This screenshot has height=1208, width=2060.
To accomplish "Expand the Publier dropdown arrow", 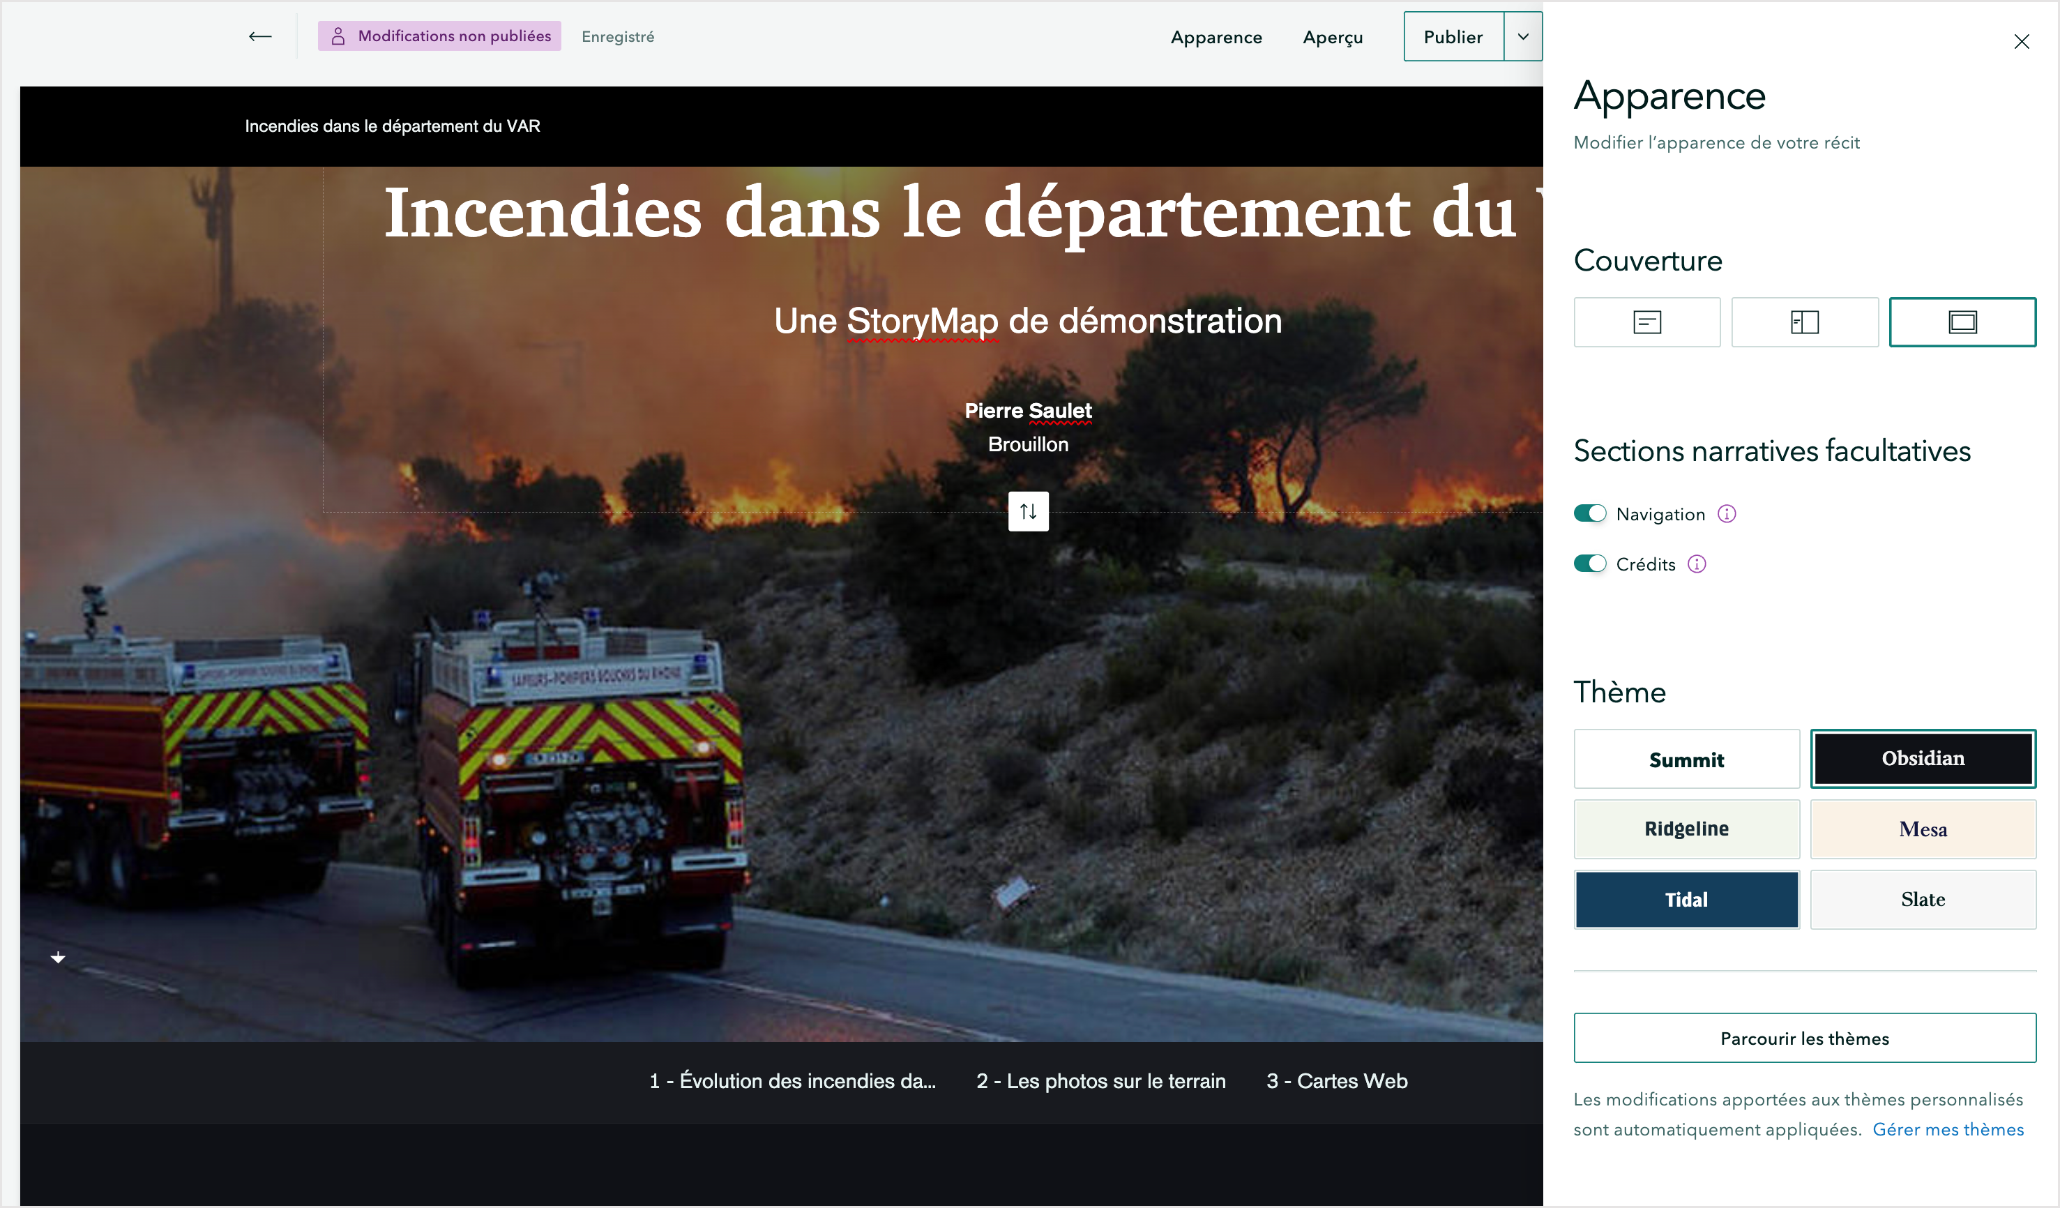I will tap(1523, 37).
